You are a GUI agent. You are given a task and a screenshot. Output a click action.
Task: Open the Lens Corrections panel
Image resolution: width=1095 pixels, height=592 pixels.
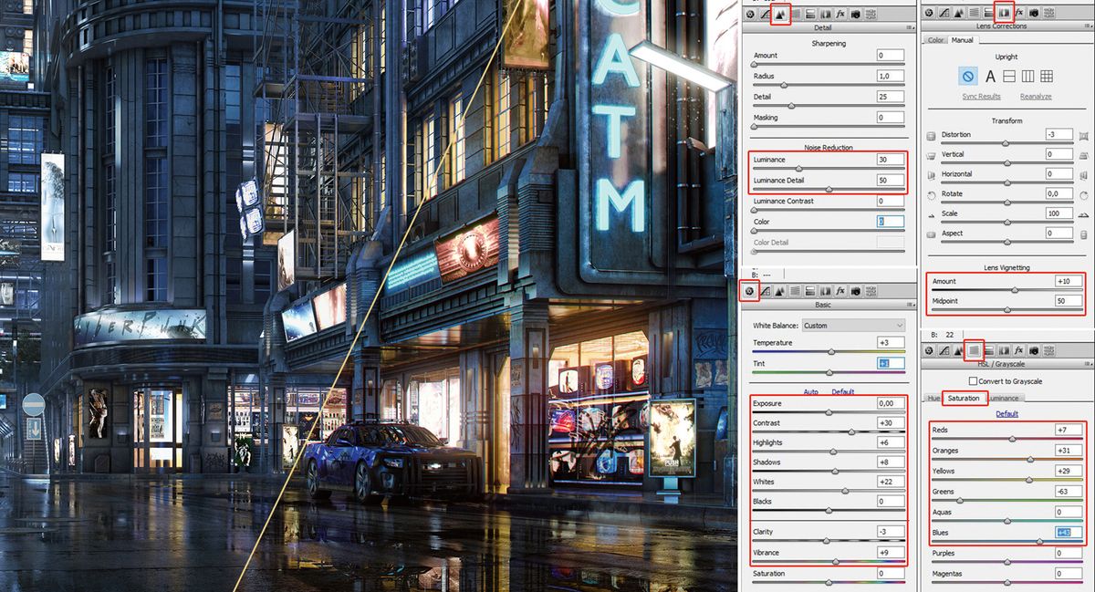tap(1003, 12)
